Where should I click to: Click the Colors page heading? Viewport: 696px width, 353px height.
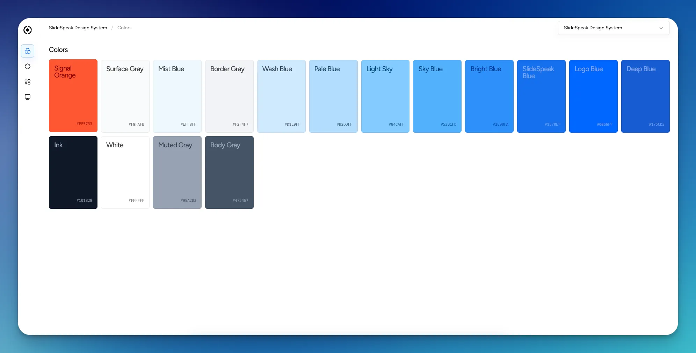point(58,50)
